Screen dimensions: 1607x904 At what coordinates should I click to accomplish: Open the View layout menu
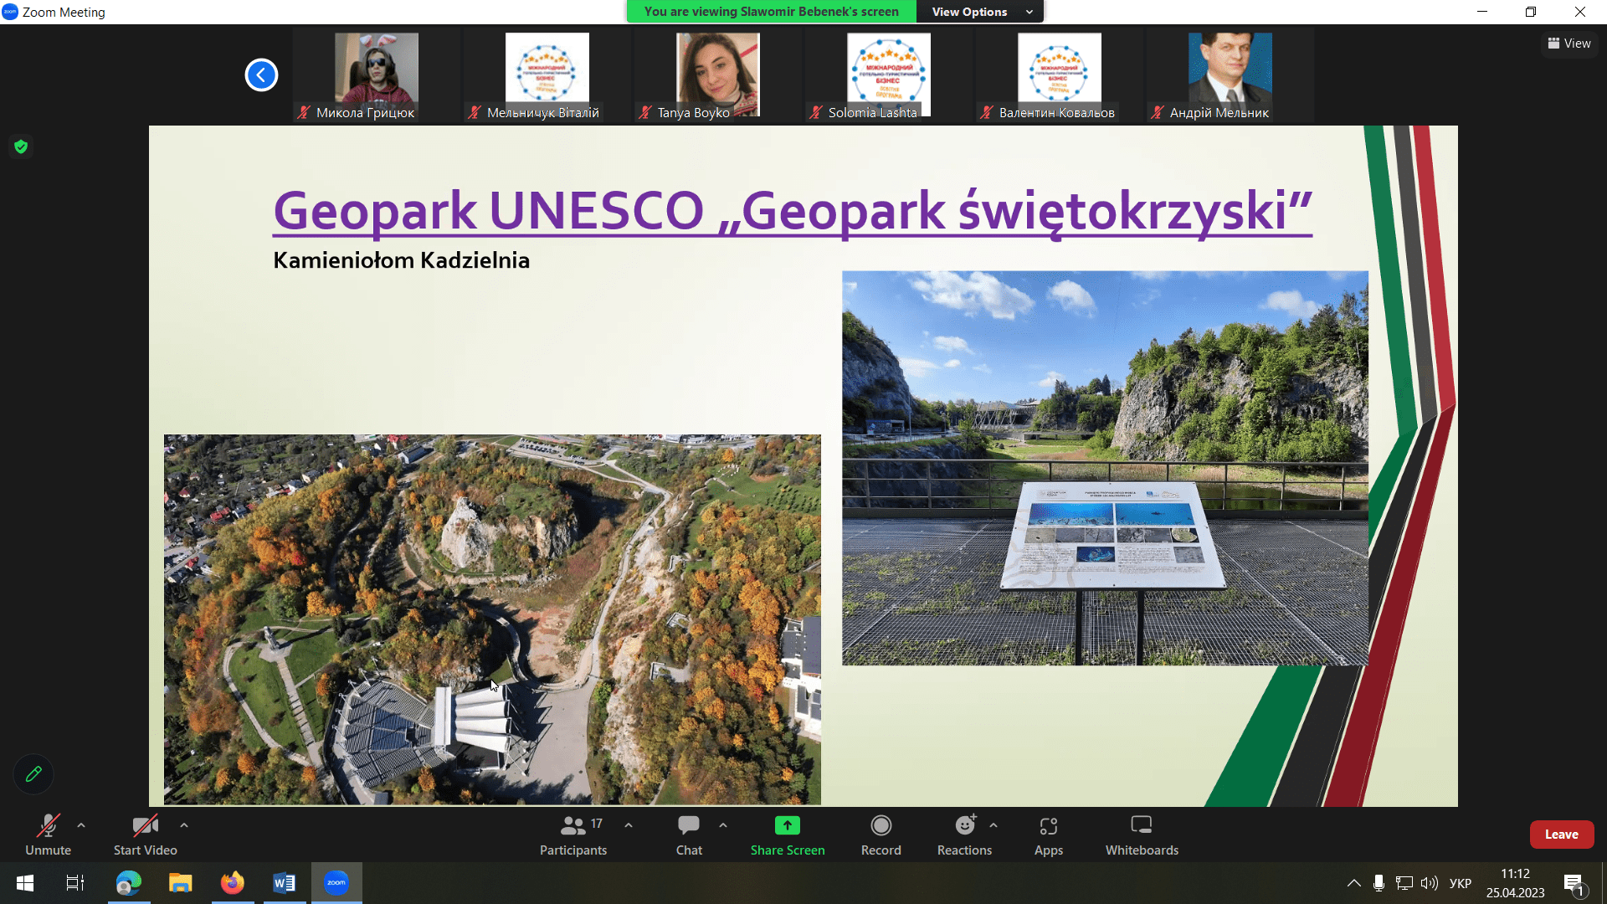1569,44
